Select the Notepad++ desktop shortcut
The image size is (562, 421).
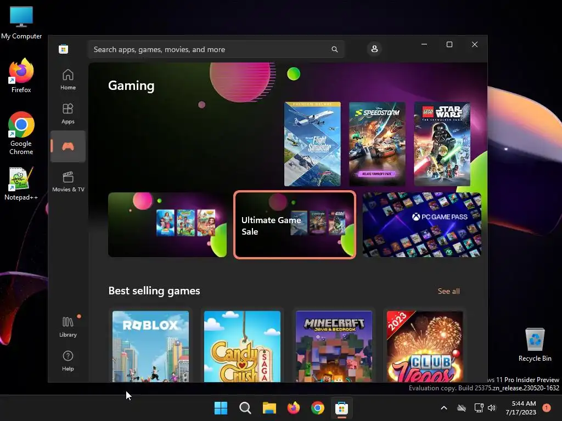pos(21,184)
